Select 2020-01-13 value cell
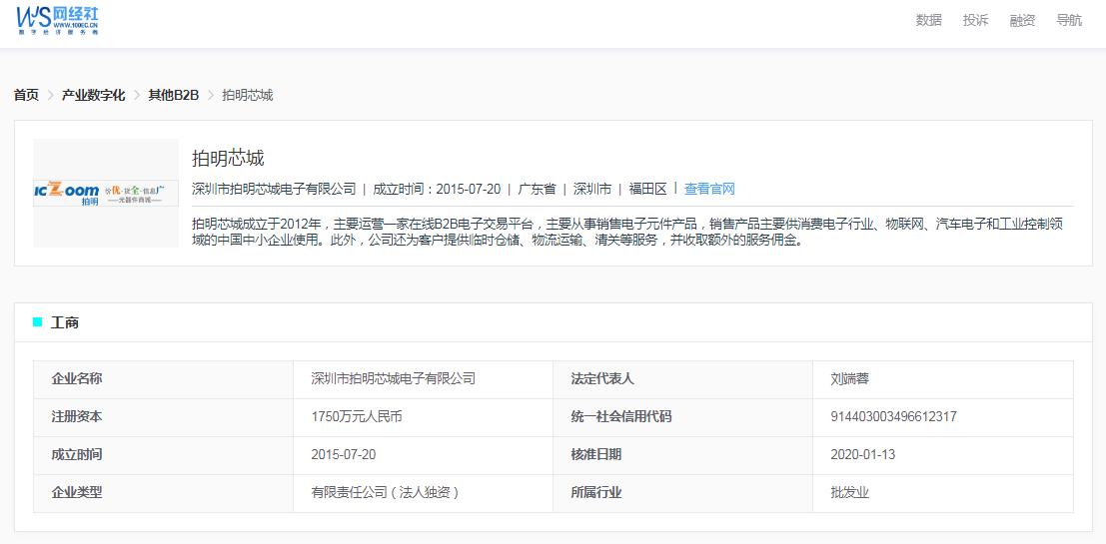This screenshot has width=1106, height=544. [x=943, y=456]
